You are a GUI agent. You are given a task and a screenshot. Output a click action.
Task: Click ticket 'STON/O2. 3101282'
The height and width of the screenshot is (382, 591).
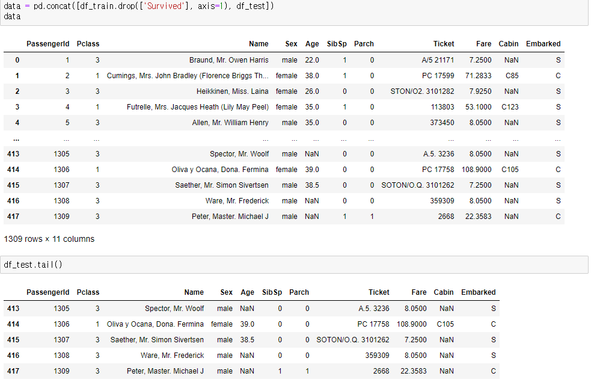[422, 91]
